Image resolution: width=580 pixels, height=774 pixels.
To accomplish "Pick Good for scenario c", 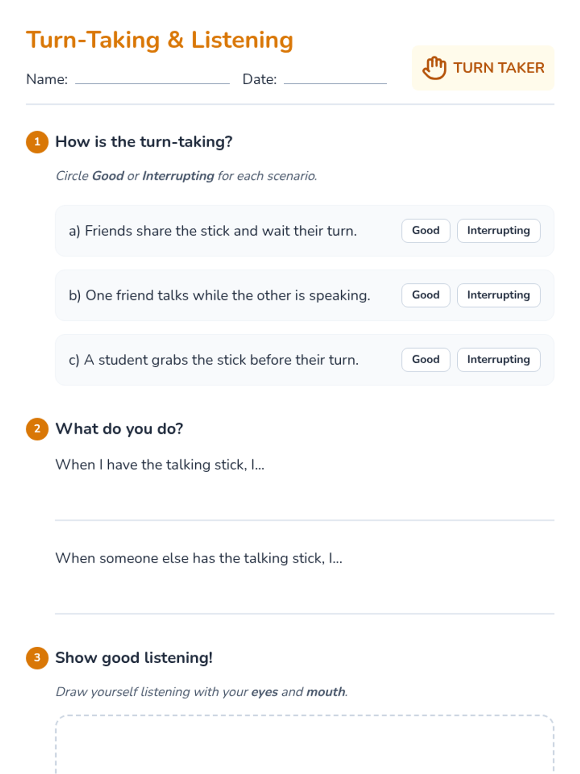I will tap(425, 360).
